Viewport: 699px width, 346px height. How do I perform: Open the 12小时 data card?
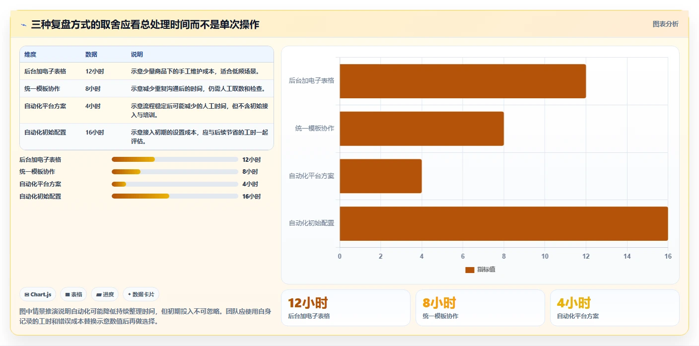pyautogui.click(x=346, y=308)
